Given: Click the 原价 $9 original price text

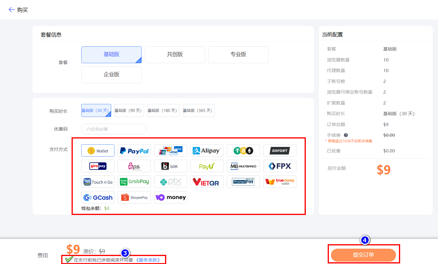Looking at the screenshot, I should (94, 251).
